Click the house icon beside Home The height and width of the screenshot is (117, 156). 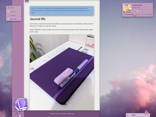[x=8, y=8]
